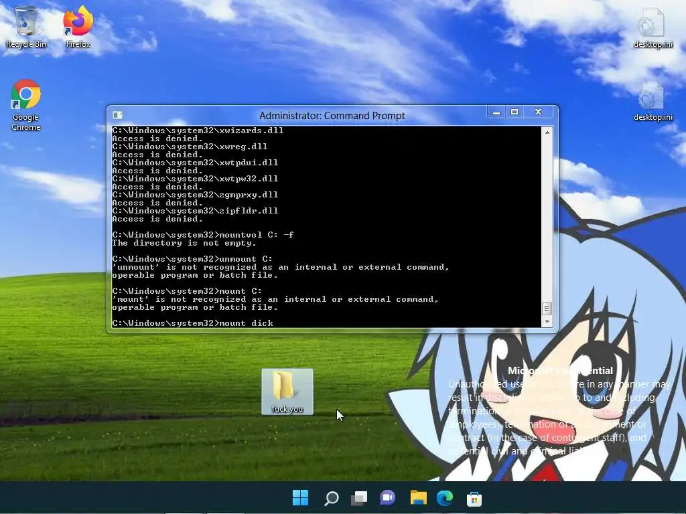Image resolution: width=686 pixels, height=514 pixels.
Task: Open the Recycle Bin desktop icon
Action: tap(26, 27)
